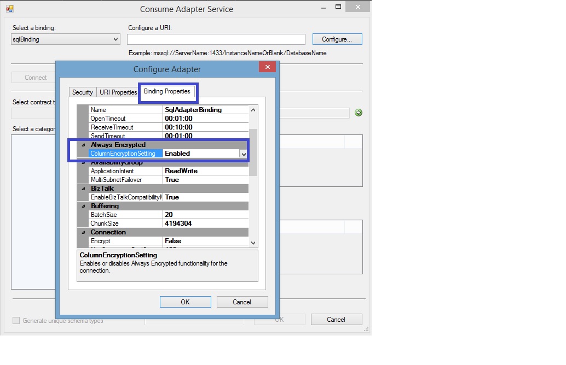The image size is (566, 365).
Task: Open the Select a binding dropdown
Action: (x=65, y=39)
